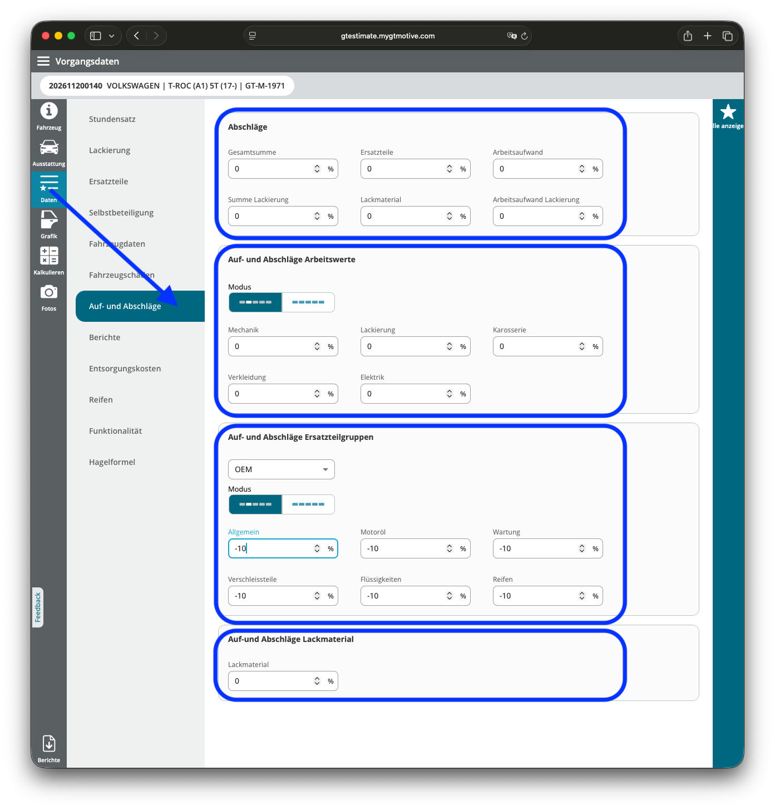This screenshot has width=775, height=809.
Task: Open the hamburger menu next to Vorgangsdaten
Action: [x=43, y=61]
